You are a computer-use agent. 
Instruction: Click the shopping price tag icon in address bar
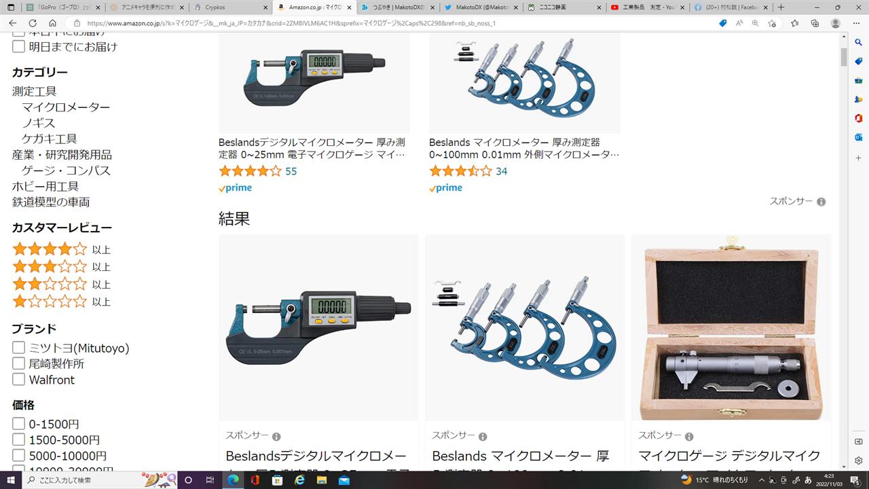click(x=722, y=23)
